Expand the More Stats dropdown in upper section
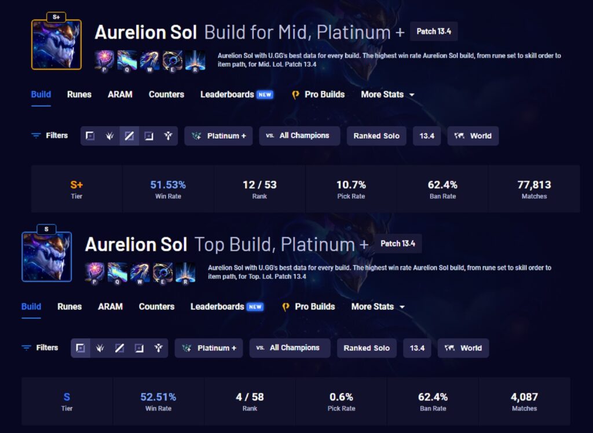Image resolution: width=593 pixels, height=433 pixels. click(387, 94)
